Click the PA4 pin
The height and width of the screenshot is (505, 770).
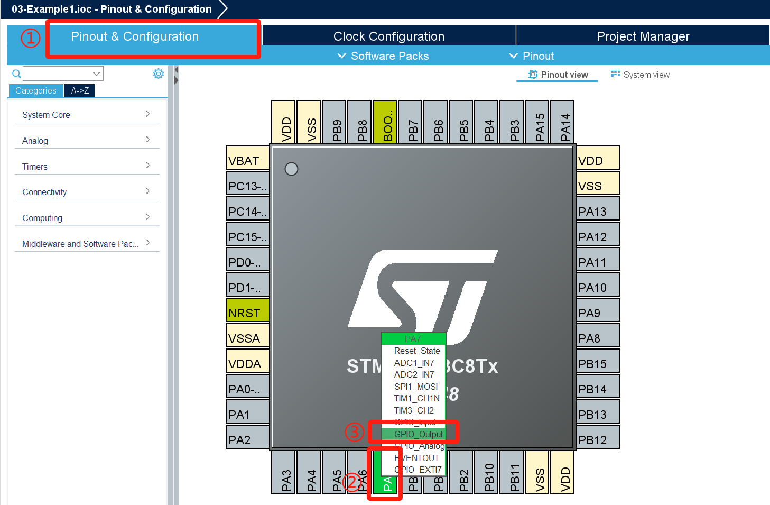pos(309,472)
